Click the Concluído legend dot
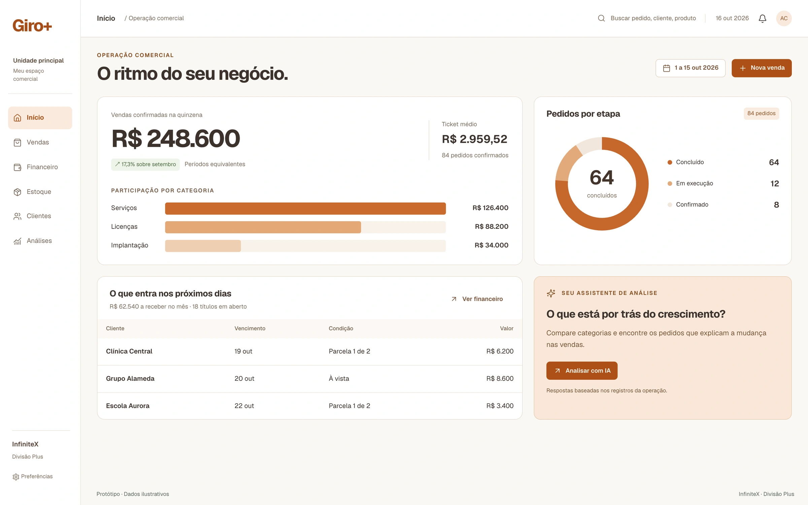Viewport: 808px width, 505px height. (x=670, y=162)
